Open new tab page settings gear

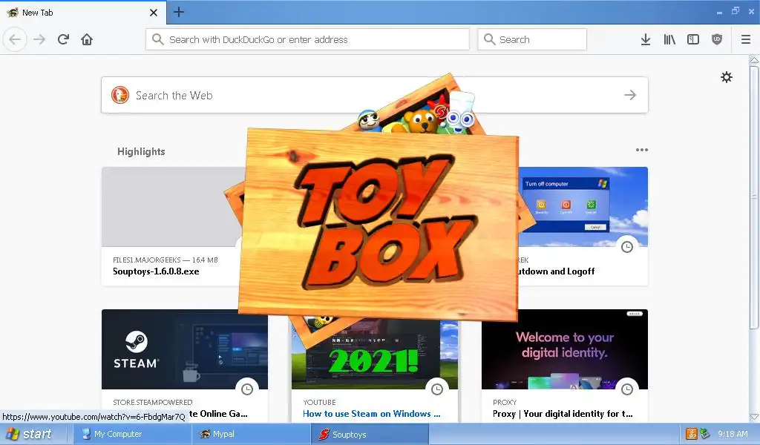[x=726, y=77]
